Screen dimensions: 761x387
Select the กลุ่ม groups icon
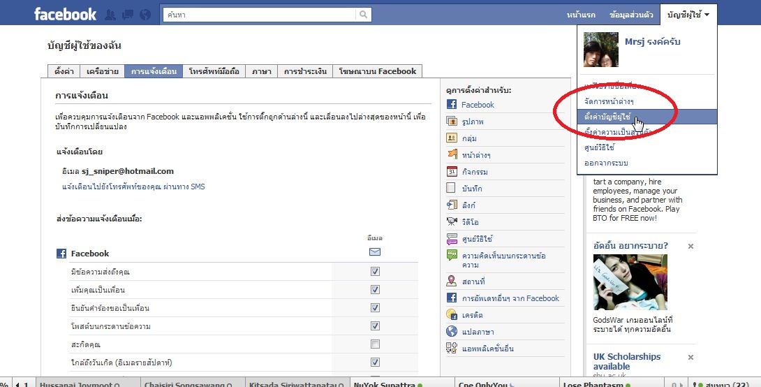451,138
